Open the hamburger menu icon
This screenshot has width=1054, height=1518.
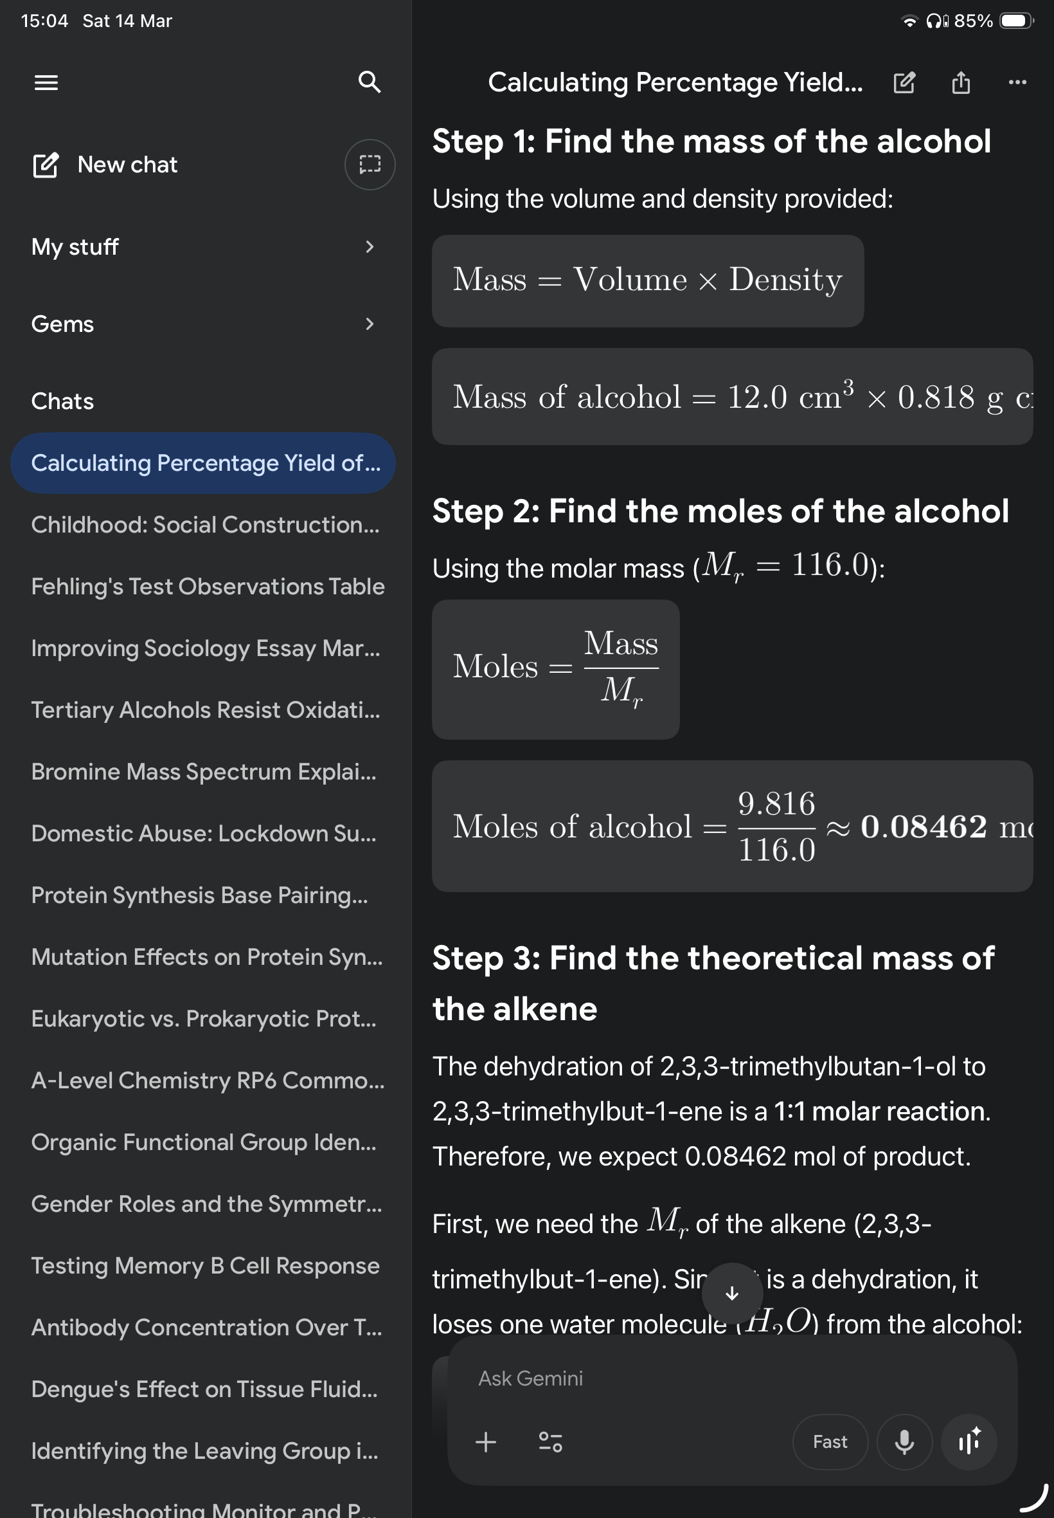tap(46, 82)
